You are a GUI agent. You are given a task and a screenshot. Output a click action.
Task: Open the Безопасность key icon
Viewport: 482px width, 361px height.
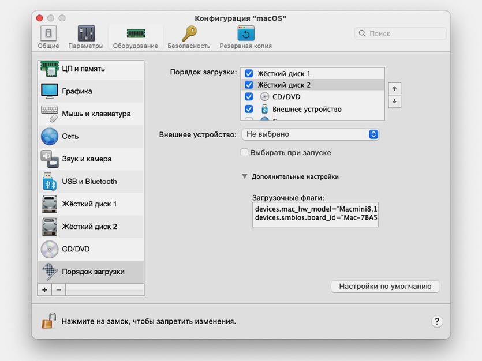tap(189, 33)
